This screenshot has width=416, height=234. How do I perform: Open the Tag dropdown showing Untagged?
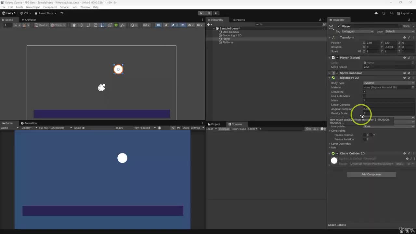pos(357,32)
